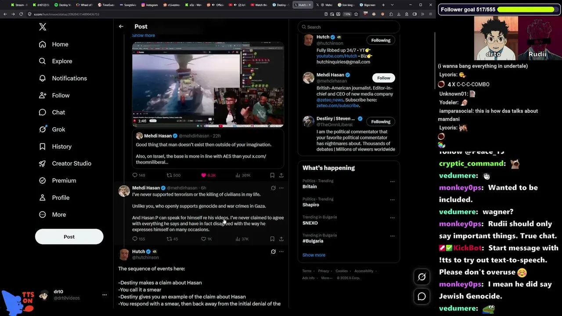Click the floating chat messages button
Viewport: 562px width, 316px height.
tap(422, 296)
